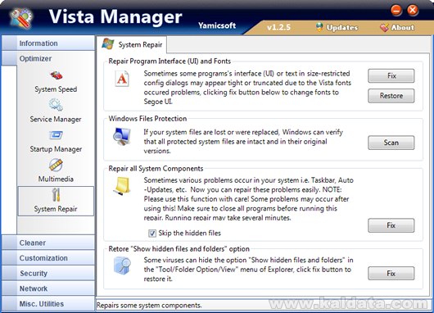Click Fix for Show hidden files option

tap(391, 274)
